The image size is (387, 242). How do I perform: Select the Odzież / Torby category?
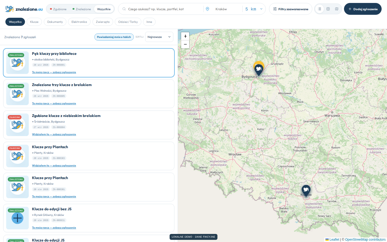pos(128,22)
